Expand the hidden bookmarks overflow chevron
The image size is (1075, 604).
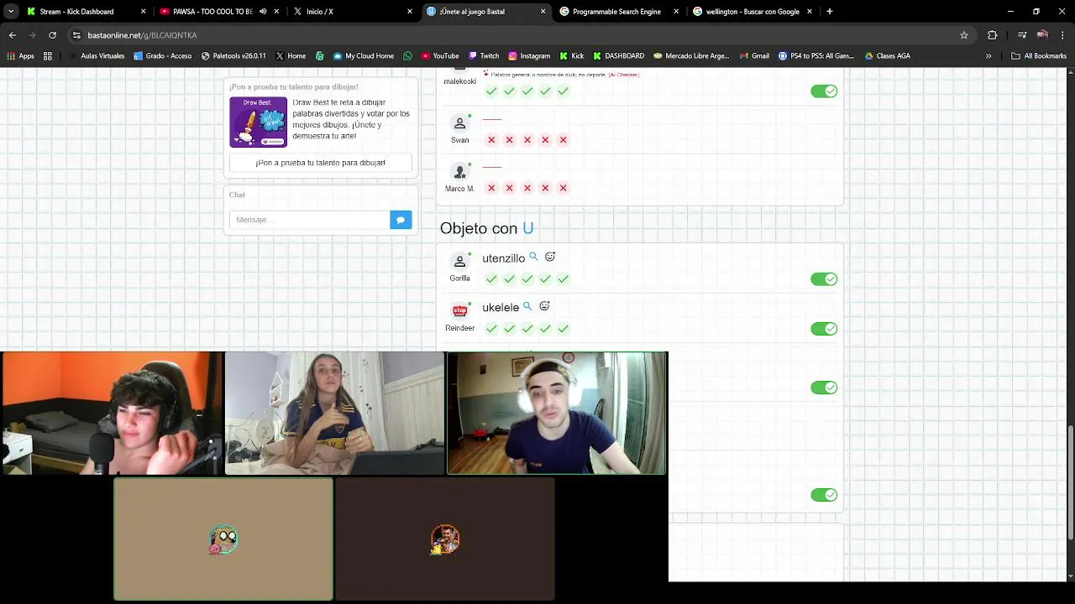coord(988,56)
